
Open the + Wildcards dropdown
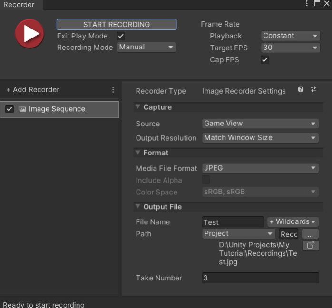[x=293, y=221]
